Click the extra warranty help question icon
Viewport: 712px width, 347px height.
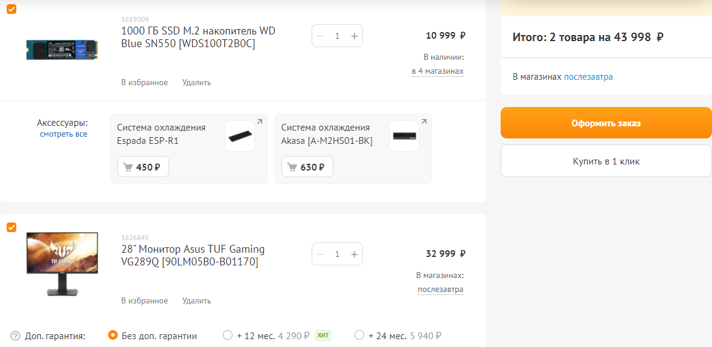pos(16,336)
